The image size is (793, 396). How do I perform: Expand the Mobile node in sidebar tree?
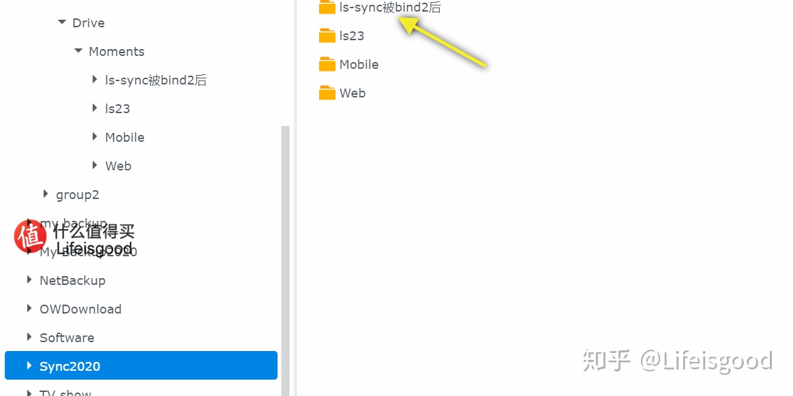click(x=95, y=136)
